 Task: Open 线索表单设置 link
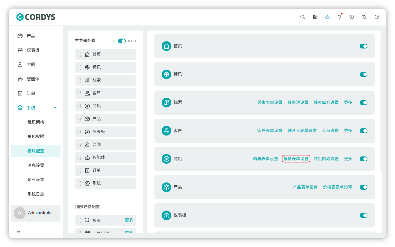click(x=270, y=102)
